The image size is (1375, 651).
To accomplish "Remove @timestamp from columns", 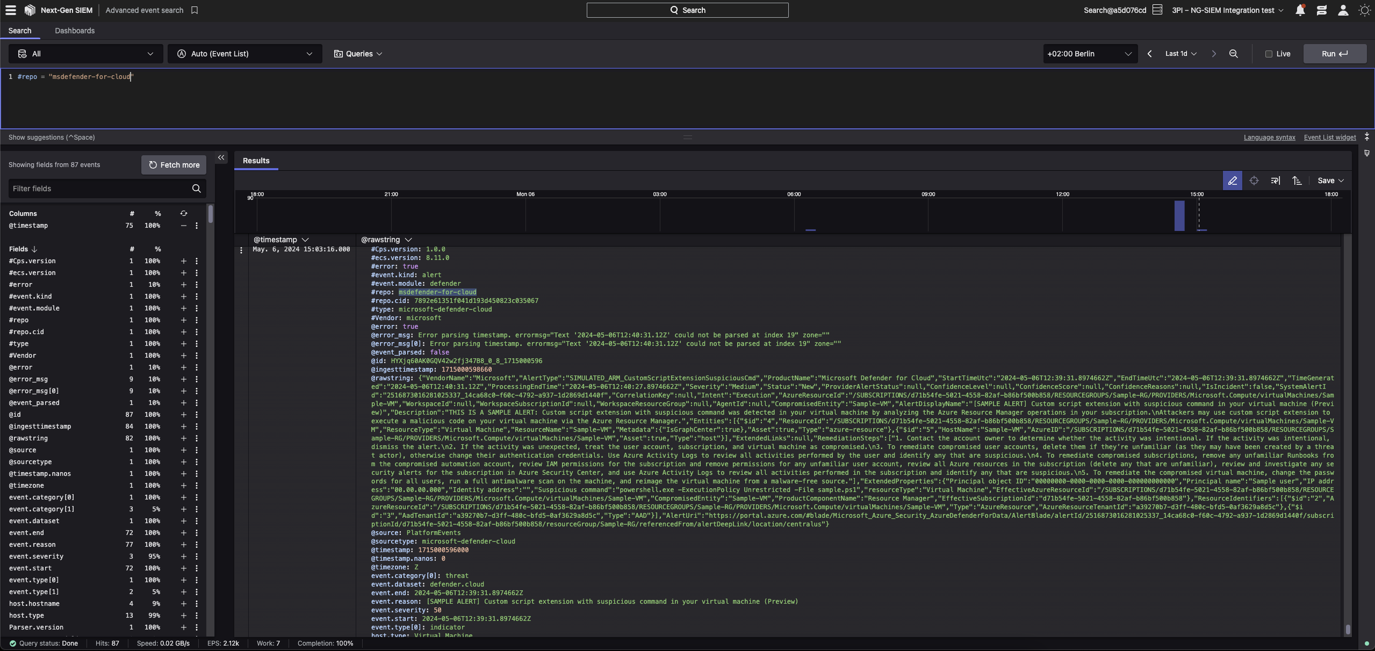I will pos(183,226).
